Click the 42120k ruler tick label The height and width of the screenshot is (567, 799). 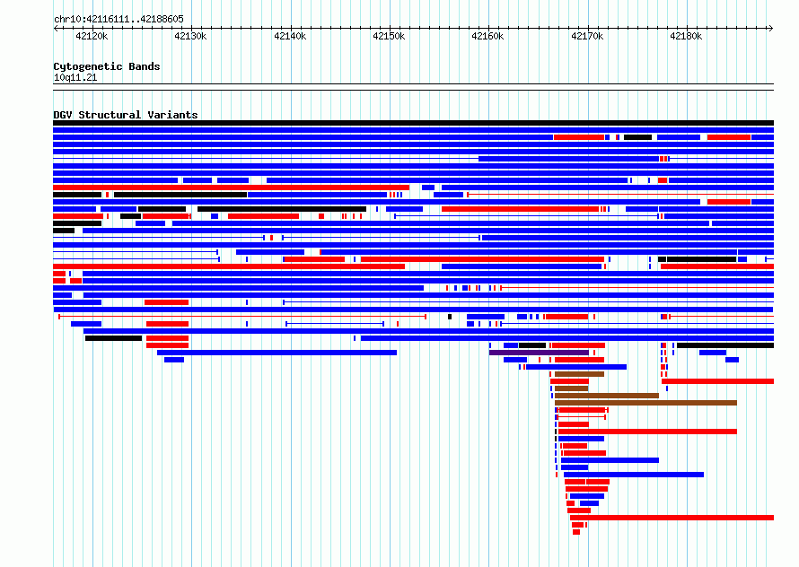[x=92, y=36]
